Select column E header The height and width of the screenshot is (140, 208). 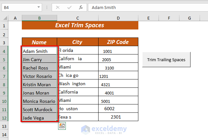point(148,18)
